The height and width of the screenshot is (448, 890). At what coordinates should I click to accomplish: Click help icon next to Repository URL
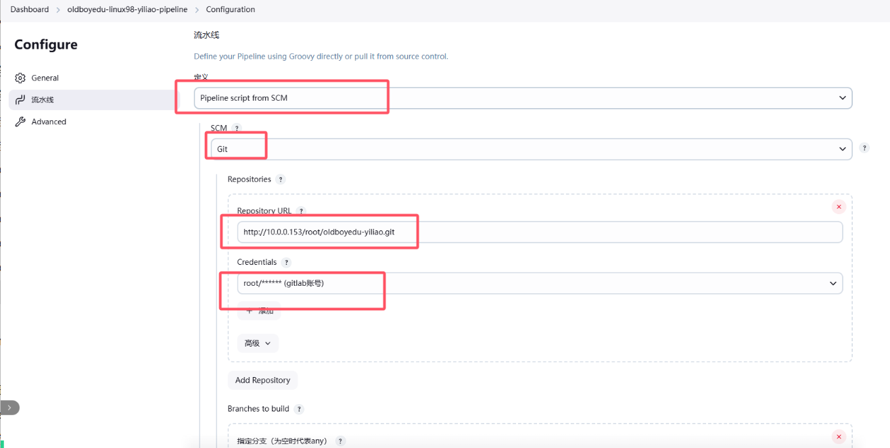(x=302, y=211)
